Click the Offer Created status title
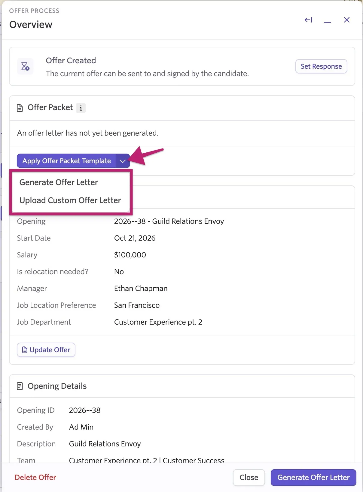 point(71,61)
